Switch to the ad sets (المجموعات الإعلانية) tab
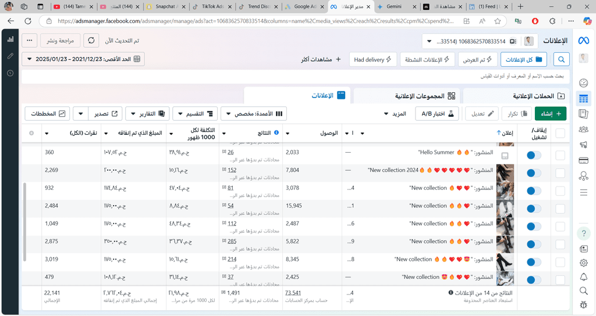Image resolution: width=596 pixels, height=316 pixels. [407, 96]
